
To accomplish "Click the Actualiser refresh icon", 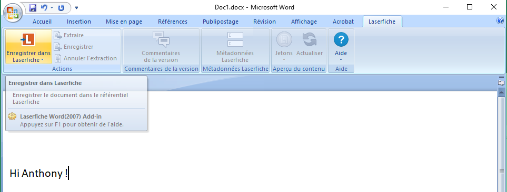I will click(310, 40).
